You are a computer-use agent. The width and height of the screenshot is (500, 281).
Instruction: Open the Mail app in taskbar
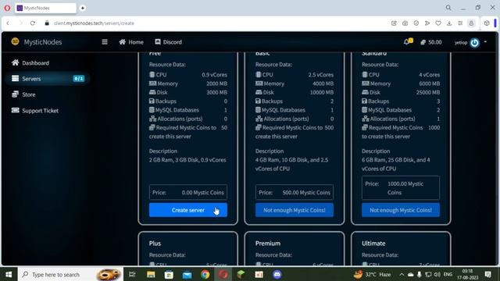187,274
